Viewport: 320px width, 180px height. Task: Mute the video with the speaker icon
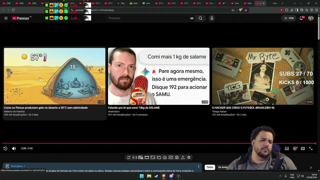tap(14, 148)
